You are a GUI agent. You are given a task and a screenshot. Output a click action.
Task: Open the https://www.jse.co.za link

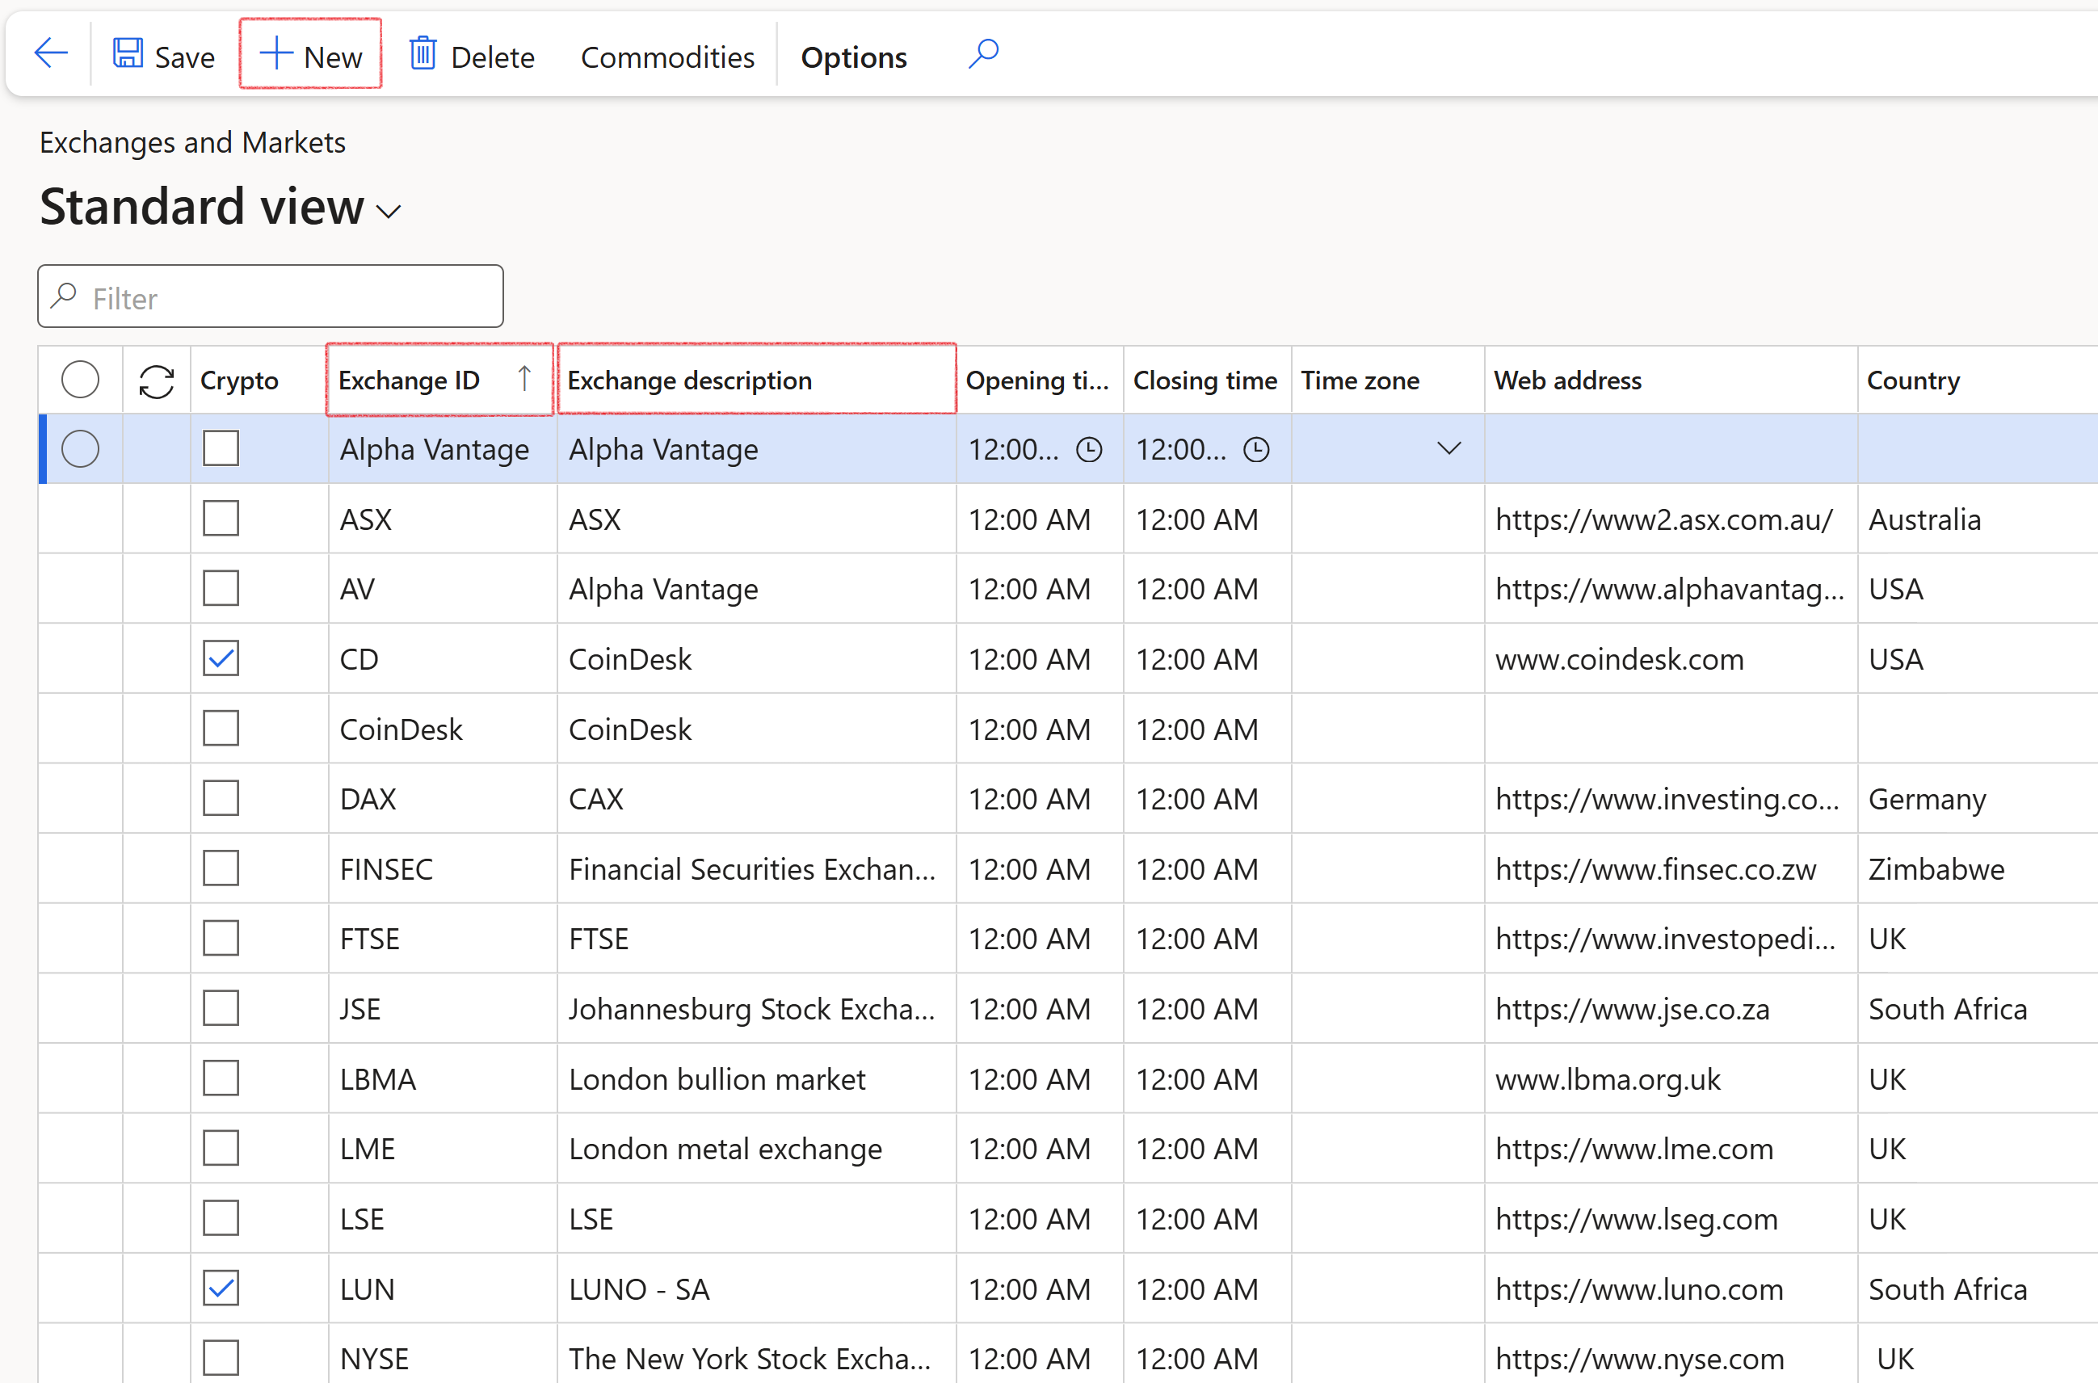[x=1633, y=1009]
